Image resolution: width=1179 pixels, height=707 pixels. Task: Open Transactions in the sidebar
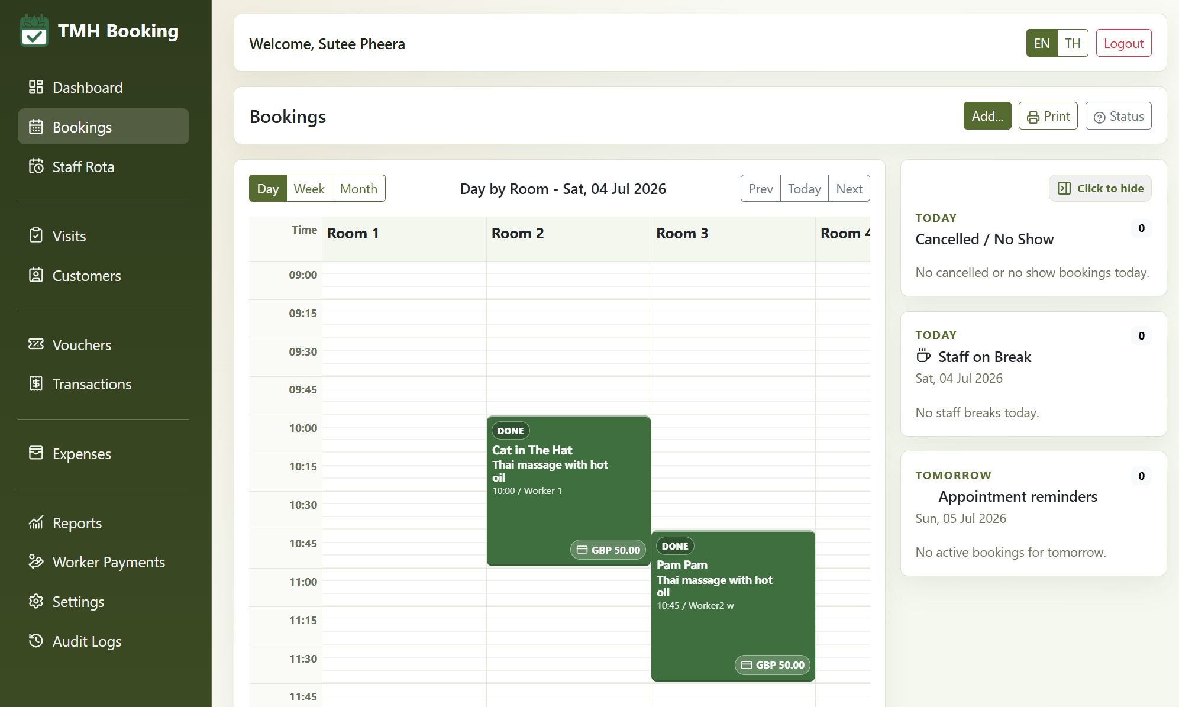click(x=104, y=383)
